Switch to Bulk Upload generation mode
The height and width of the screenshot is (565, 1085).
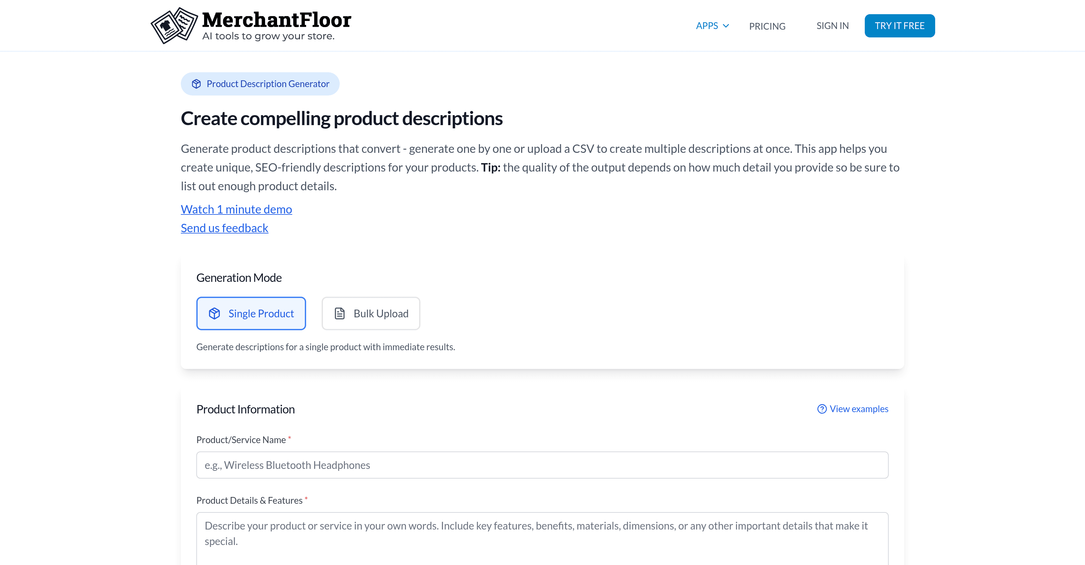click(x=371, y=313)
